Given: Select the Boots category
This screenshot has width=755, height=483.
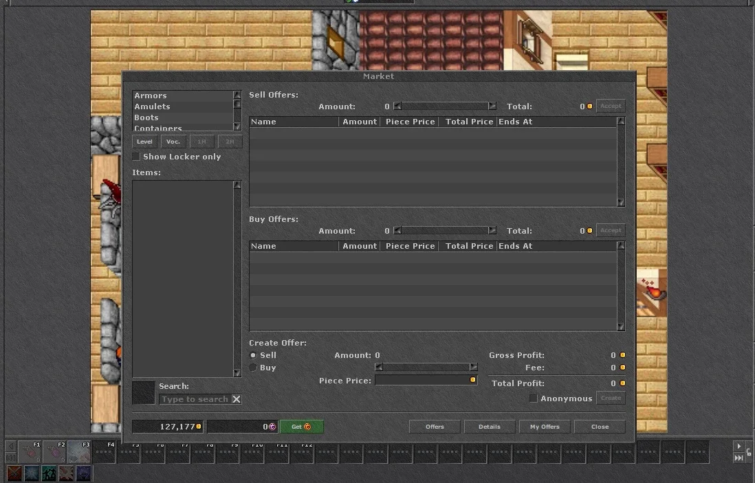Looking at the screenshot, I should (182, 118).
